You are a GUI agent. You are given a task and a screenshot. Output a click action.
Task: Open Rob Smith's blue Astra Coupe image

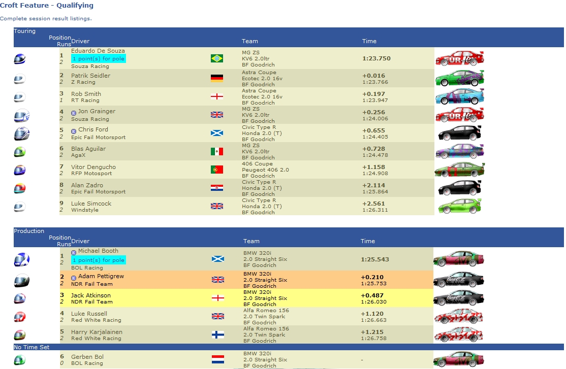point(459,96)
